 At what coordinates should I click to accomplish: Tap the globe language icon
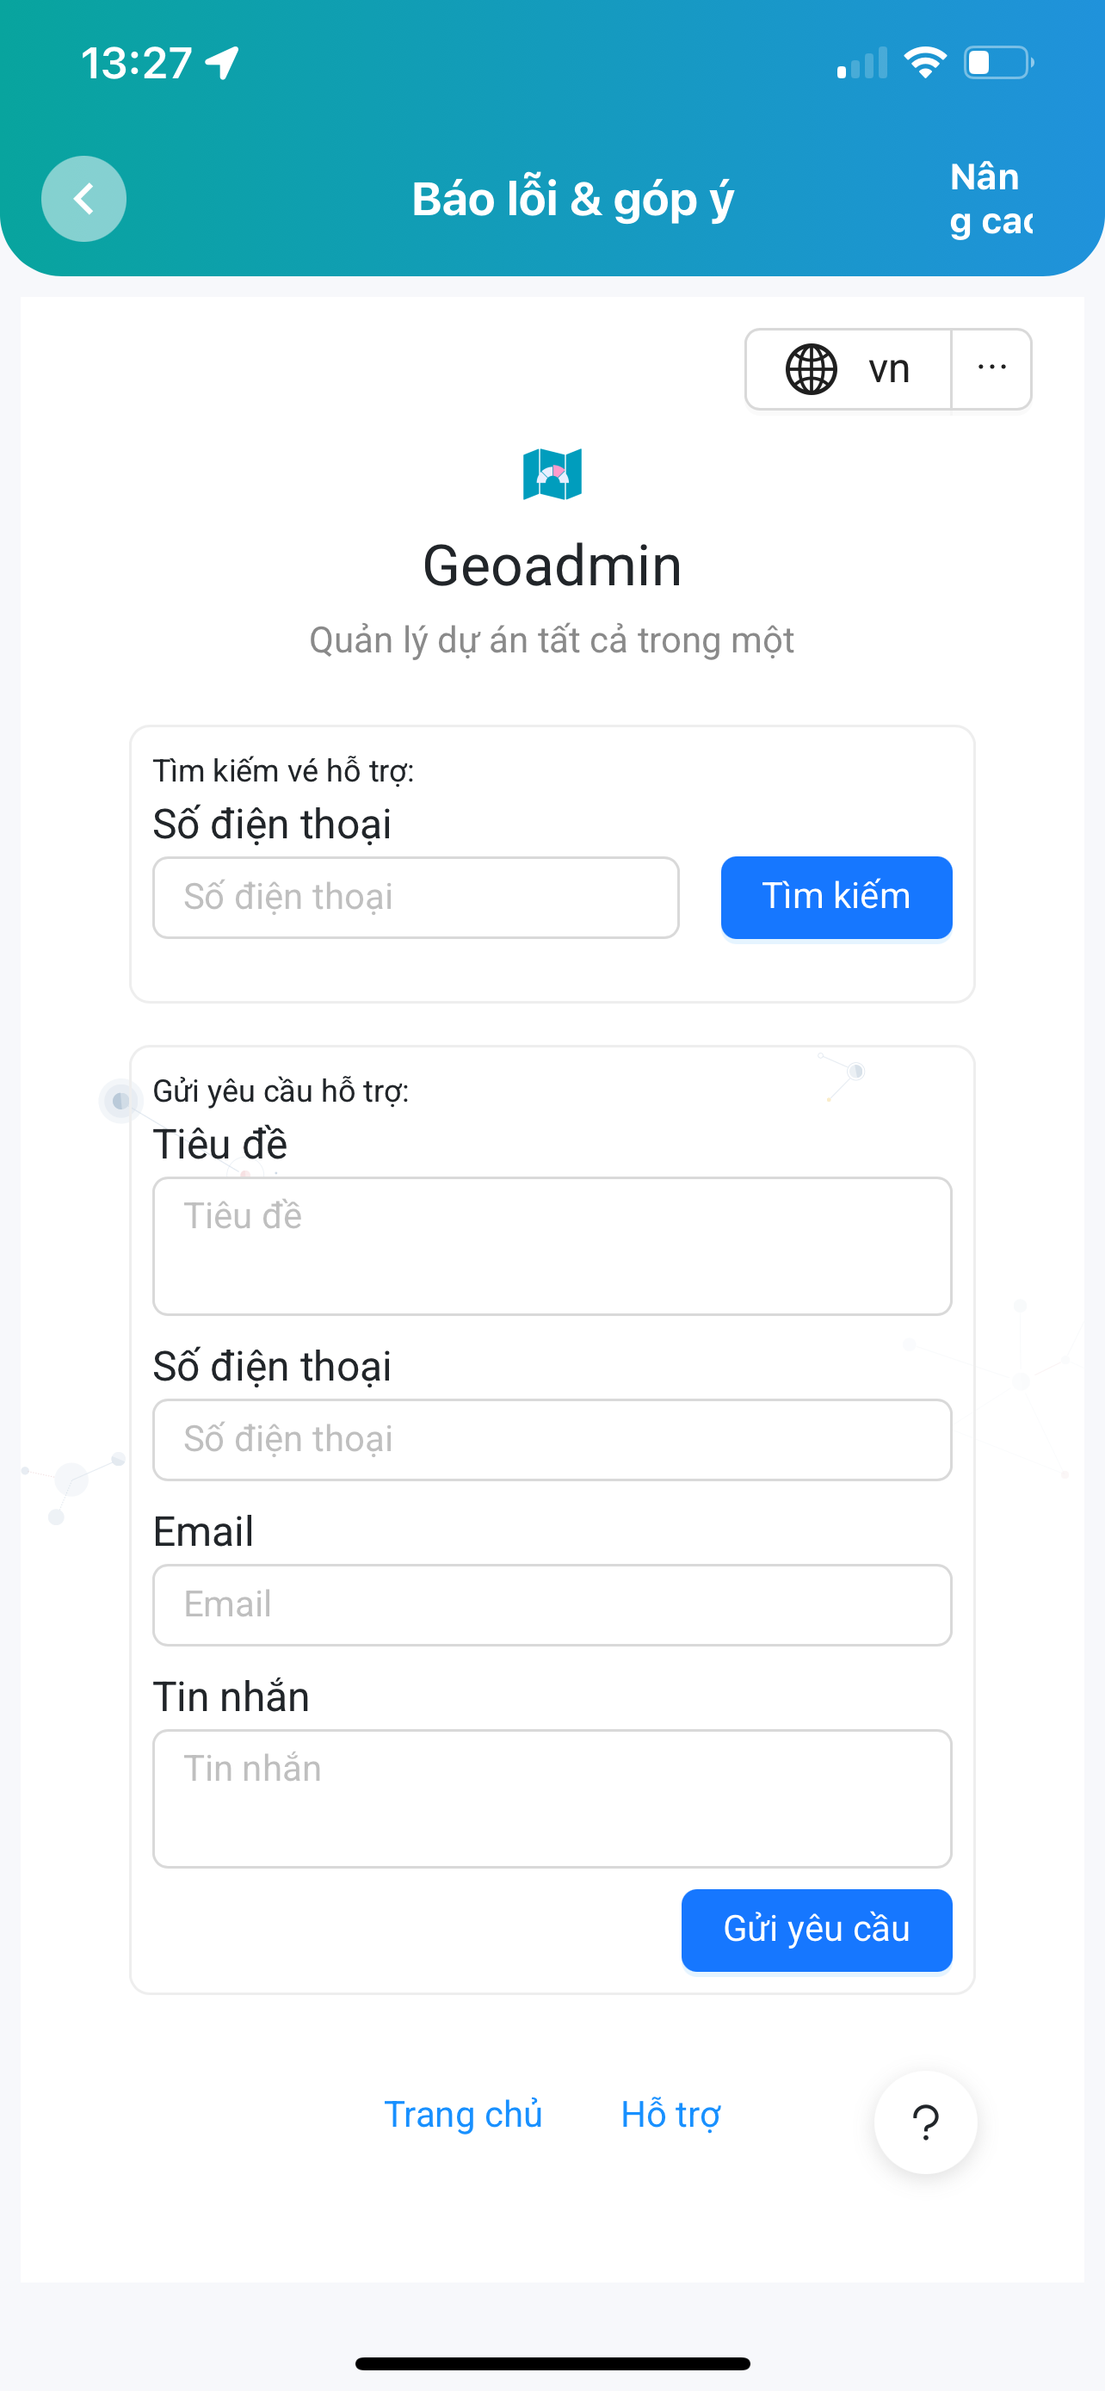pyautogui.click(x=811, y=369)
